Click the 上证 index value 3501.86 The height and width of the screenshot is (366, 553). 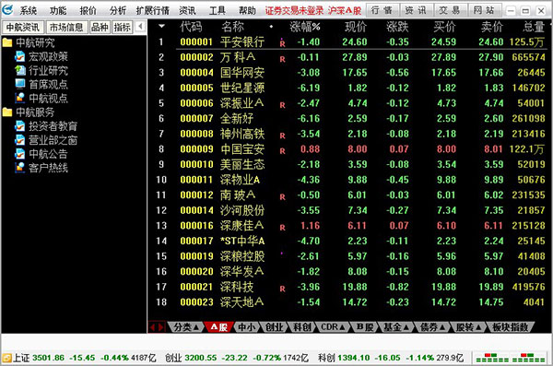[x=48, y=358]
